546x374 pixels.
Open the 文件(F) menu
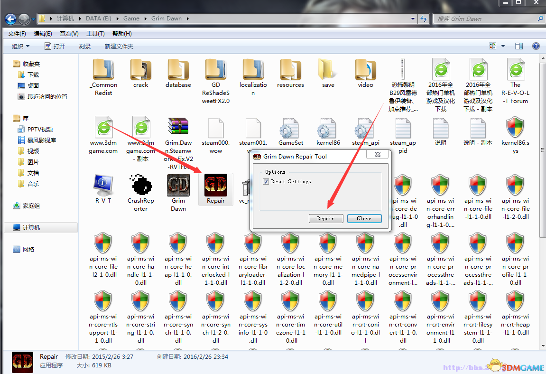click(17, 34)
